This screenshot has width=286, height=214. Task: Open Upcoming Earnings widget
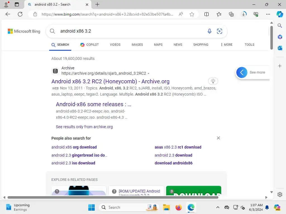click(x=18, y=207)
